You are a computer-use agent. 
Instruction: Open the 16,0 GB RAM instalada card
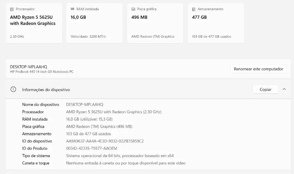tap(94, 23)
